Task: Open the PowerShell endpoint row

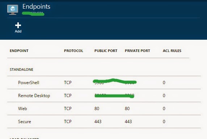Action: tap(104, 82)
